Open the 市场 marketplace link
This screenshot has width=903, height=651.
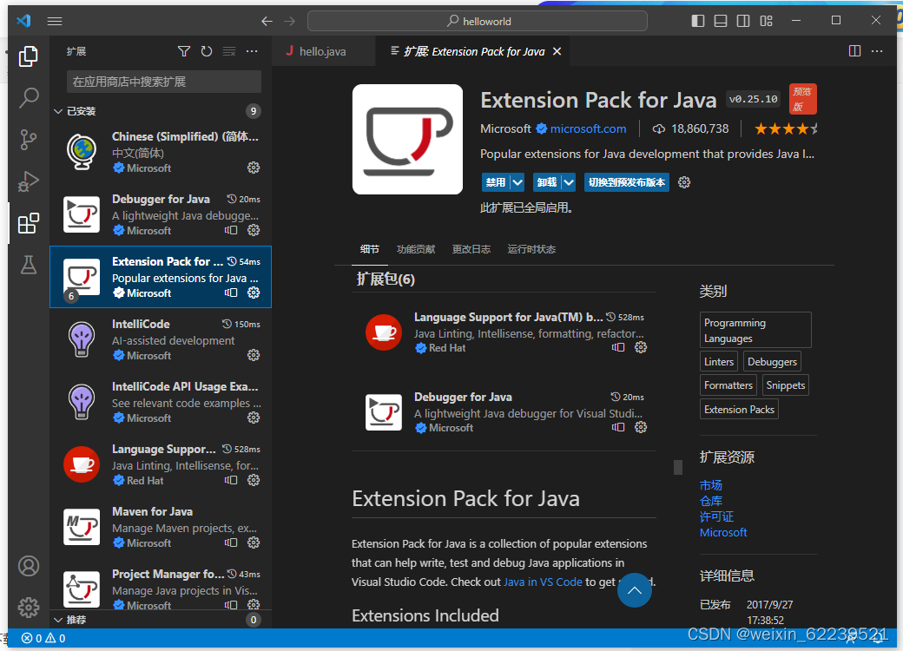[x=710, y=485]
